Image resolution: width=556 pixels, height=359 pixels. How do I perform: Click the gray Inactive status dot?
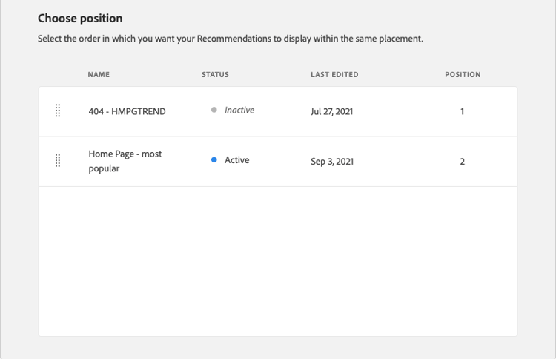coord(214,110)
